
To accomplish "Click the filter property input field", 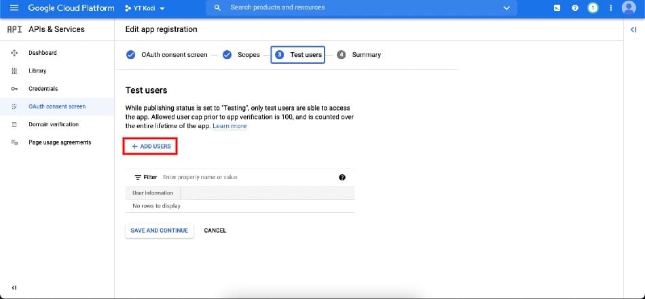I will point(248,178).
